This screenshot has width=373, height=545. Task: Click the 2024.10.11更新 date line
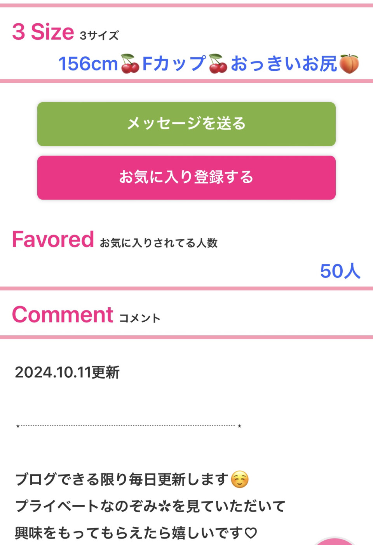click(67, 372)
